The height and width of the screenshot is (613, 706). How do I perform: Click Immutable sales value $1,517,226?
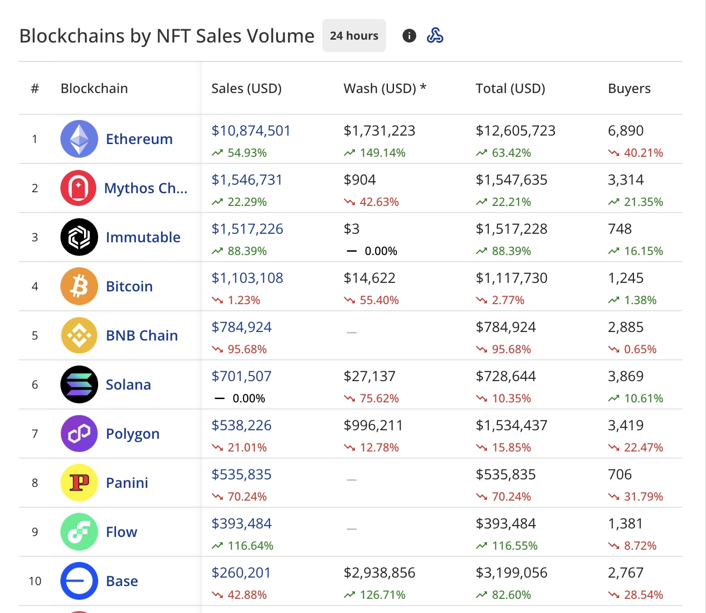pyautogui.click(x=247, y=229)
